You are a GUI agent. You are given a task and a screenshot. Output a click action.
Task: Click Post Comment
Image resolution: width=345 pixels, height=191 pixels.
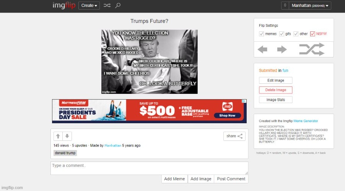[x=231, y=179]
